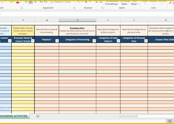Viewport: 174px width, 124px height.
Task: Click the 'Purpose?' header cell text
Action: [47, 39]
